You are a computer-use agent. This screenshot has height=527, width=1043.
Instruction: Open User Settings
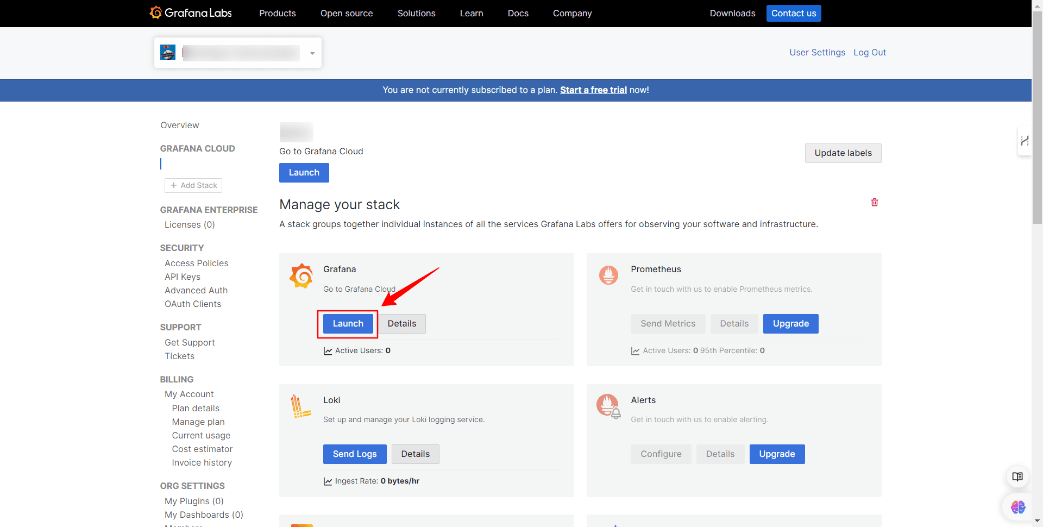click(817, 52)
